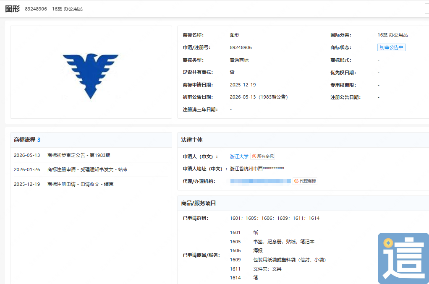Click the 1605 书签；纪念册 goods row
The width and height of the screenshot is (429, 284).
point(272,242)
